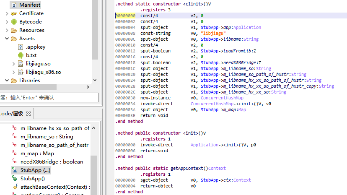This screenshot has width=347, height=195.
Task: Select the .appkey asset
Action: (x=35, y=47)
